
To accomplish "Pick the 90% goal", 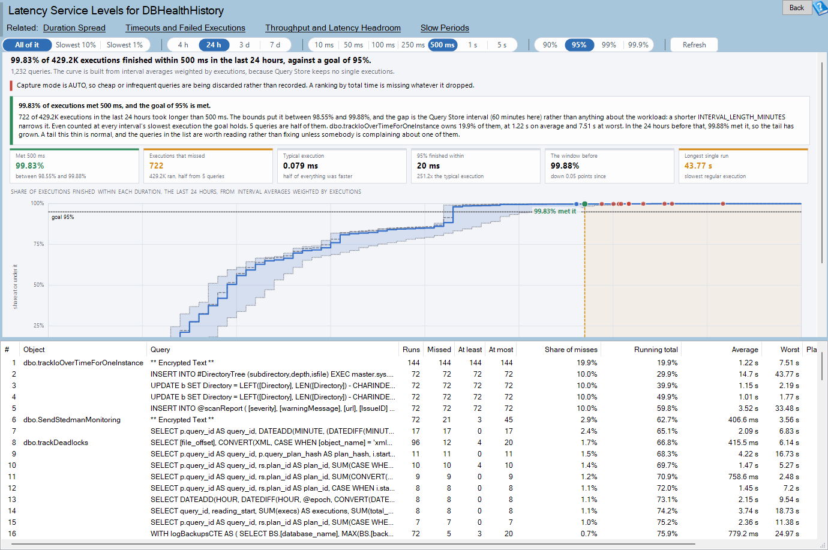I will point(550,45).
